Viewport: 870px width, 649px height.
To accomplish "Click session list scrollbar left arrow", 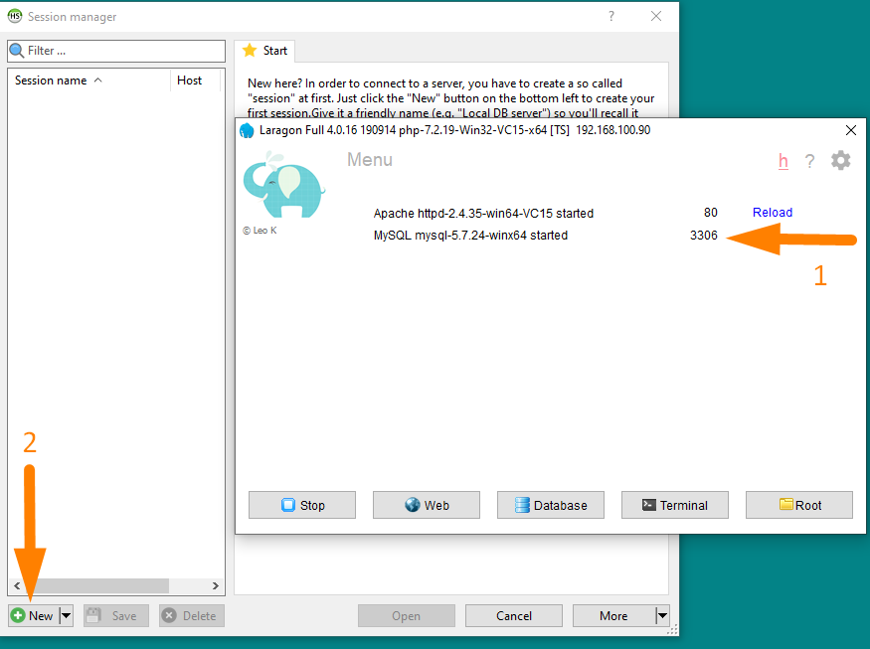I will coord(17,585).
